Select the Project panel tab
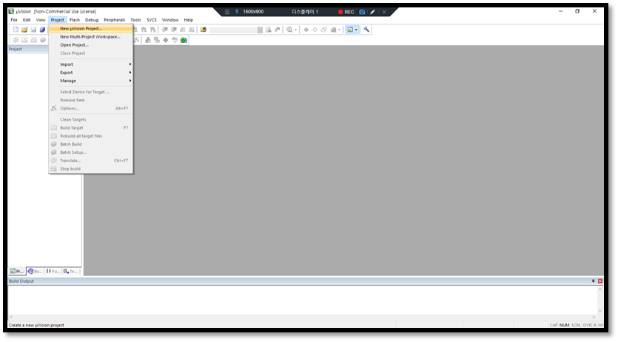The width and height of the screenshot is (618, 342). (17, 271)
